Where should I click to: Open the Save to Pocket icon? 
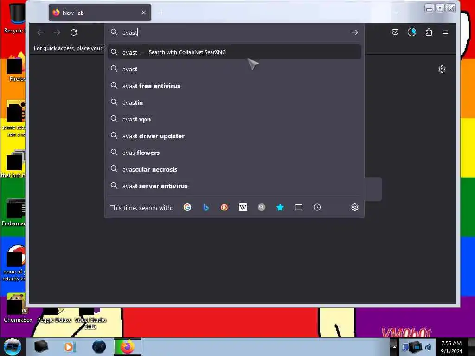(x=395, y=32)
